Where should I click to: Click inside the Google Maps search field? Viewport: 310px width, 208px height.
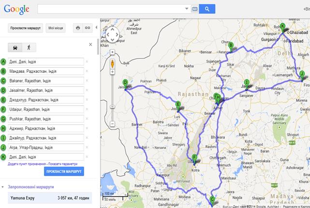[x=111, y=9]
